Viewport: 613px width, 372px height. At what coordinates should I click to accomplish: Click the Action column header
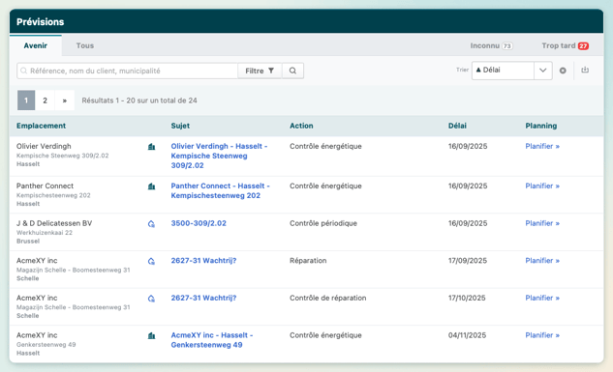tap(301, 126)
